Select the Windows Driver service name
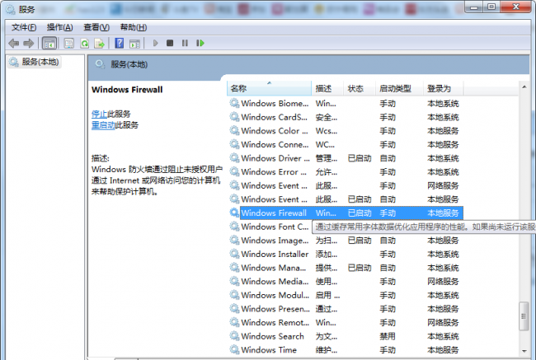The height and width of the screenshot is (360, 536). [x=275, y=158]
